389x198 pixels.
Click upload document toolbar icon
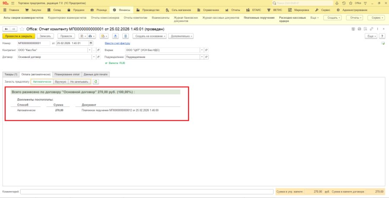tap(115, 36)
